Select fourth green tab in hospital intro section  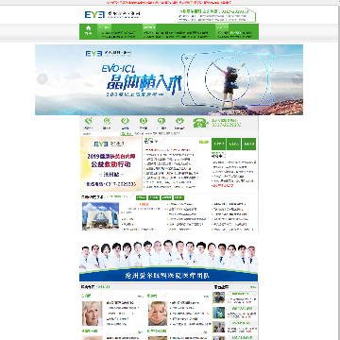[x=178, y=197]
